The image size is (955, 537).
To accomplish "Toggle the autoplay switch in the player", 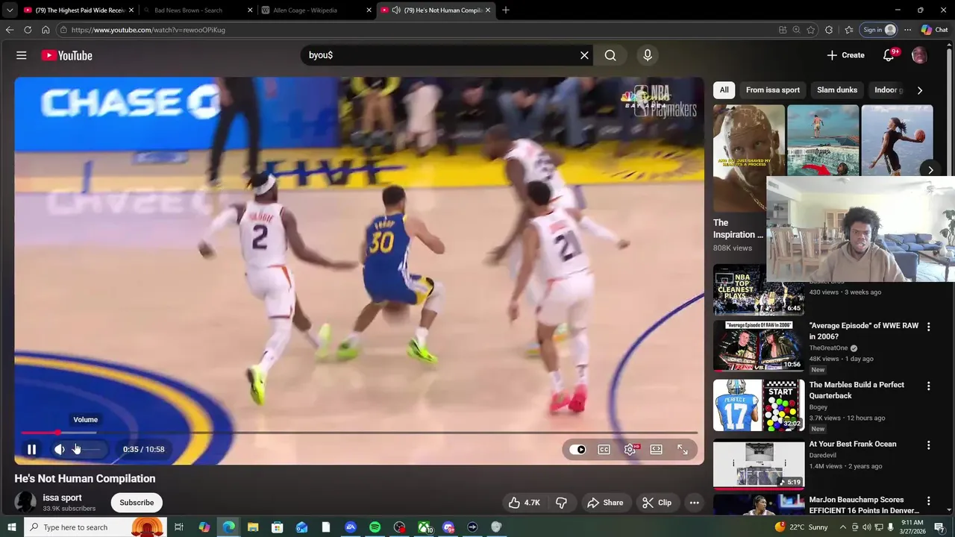I will pyautogui.click(x=577, y=449).
